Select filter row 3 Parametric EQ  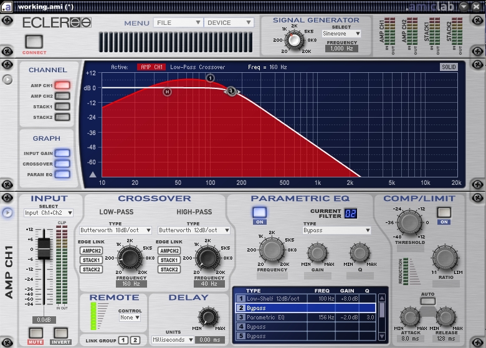(305, 317)
